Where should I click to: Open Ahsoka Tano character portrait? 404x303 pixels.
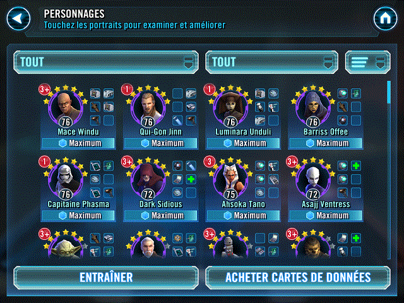pyautogui.click(x=230, y=180)
